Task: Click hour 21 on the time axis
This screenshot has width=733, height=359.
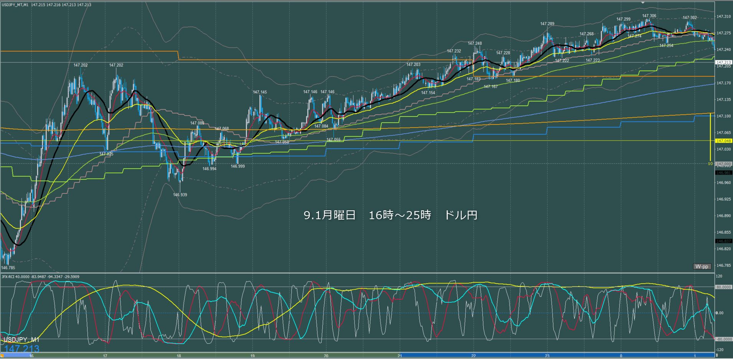Action: (400, 356)
